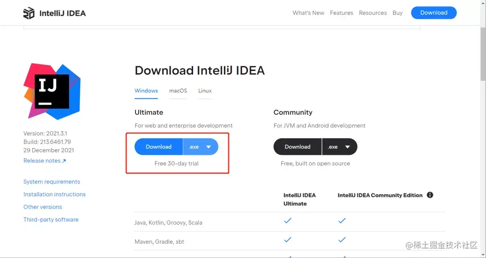Download IntelliJ IDEA Community
This screenshot has height=258, width=486.
point(297,147)
